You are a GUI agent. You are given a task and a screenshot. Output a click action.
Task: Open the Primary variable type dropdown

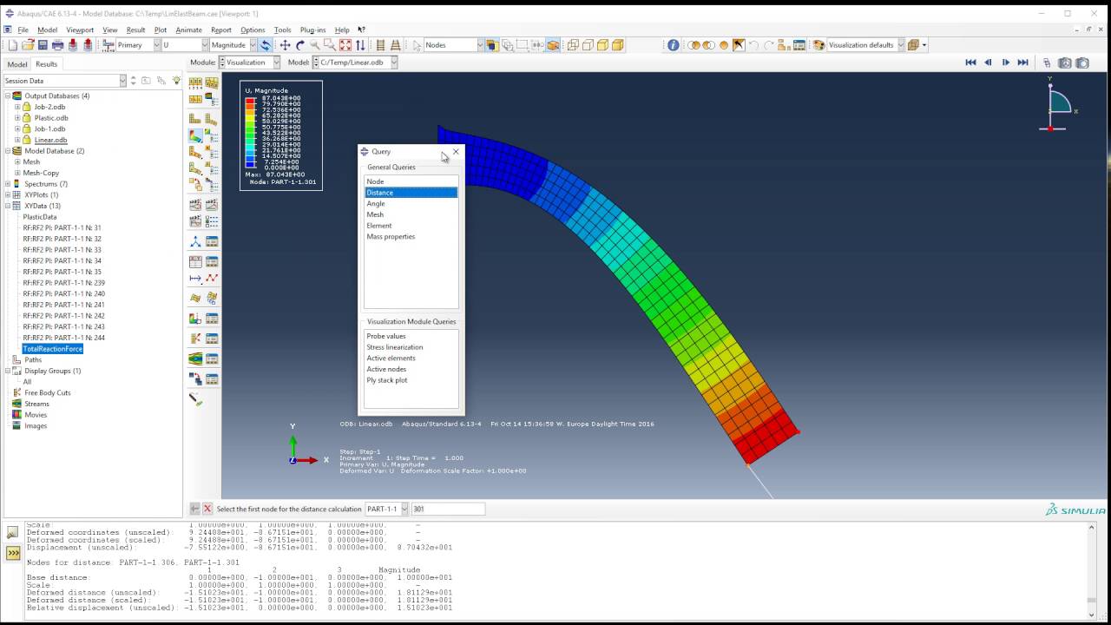click(156, 45)
